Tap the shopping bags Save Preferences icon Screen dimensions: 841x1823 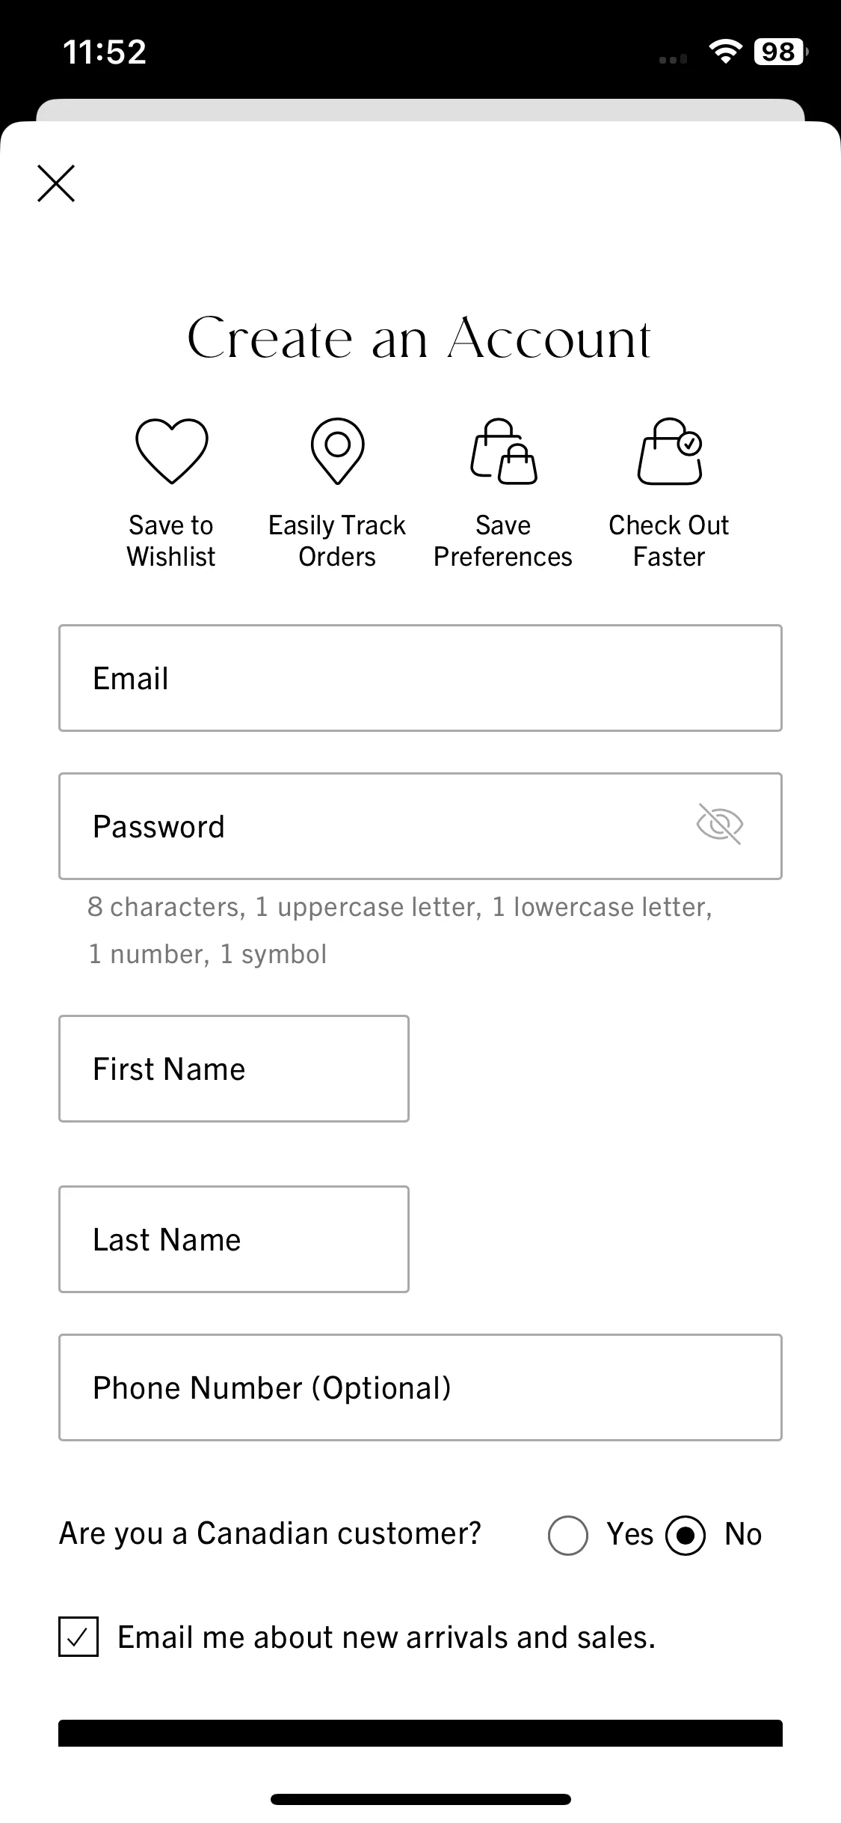point(503,451)
